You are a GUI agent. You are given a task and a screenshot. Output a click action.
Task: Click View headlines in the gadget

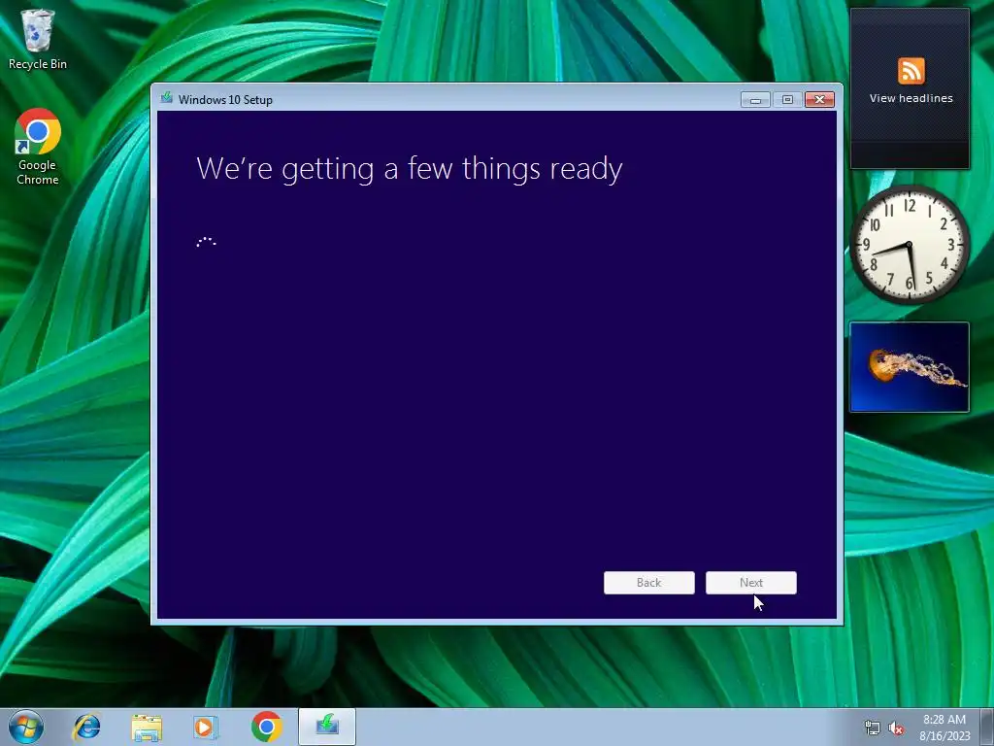911,98
